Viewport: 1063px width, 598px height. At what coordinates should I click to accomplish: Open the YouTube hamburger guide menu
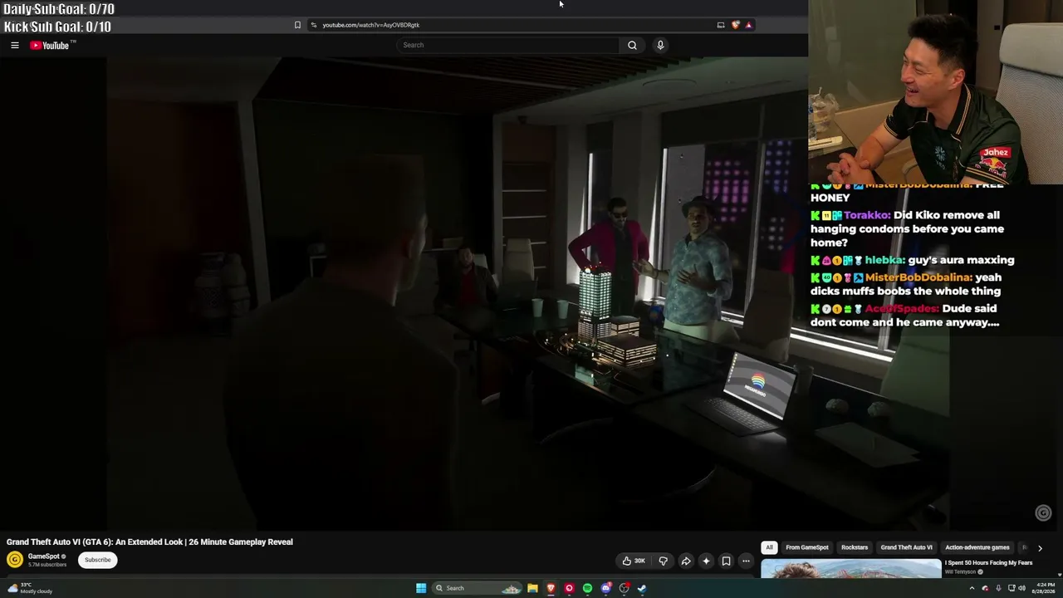pyautogui.click(x=15, y=45)
